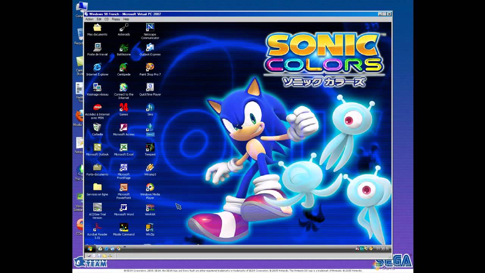Viewport: 485px width, 273px height.
Task: Open Acrobat Reader 5.01 icon
Action: [97, 232]
